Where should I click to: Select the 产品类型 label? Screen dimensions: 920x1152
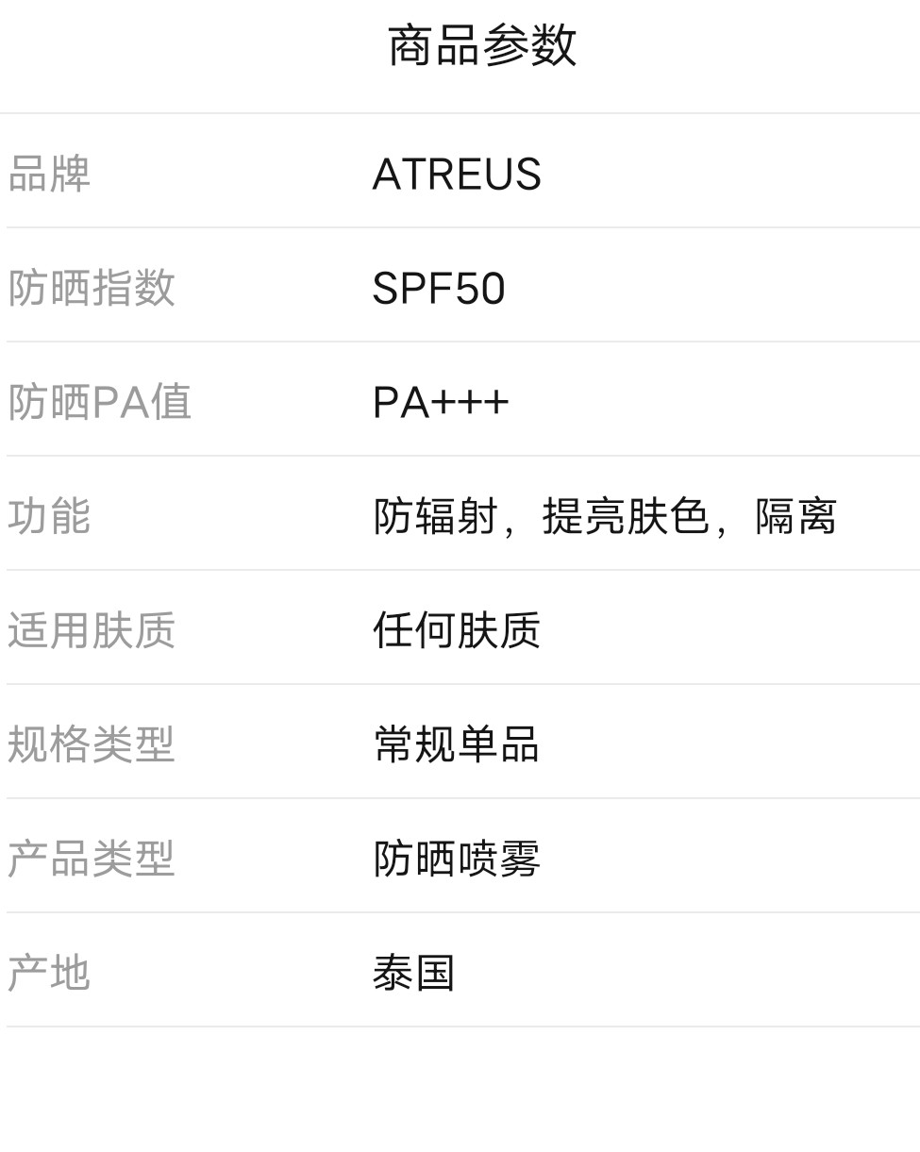tap(92, 860)
